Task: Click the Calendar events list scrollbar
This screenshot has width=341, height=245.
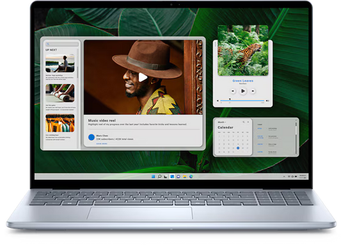Action: [x=296, y=138]
